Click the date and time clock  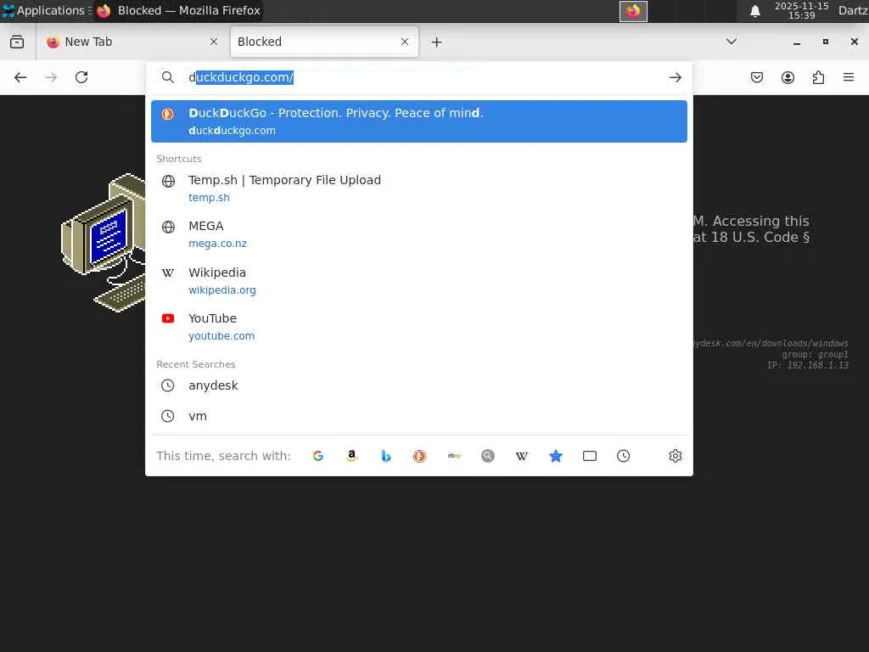801,10
